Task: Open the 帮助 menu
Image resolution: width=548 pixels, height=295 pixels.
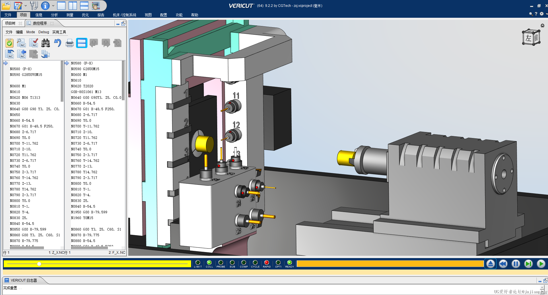Action: click(195, 15)
